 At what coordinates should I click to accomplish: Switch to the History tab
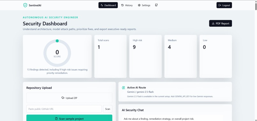coord(127,5)
